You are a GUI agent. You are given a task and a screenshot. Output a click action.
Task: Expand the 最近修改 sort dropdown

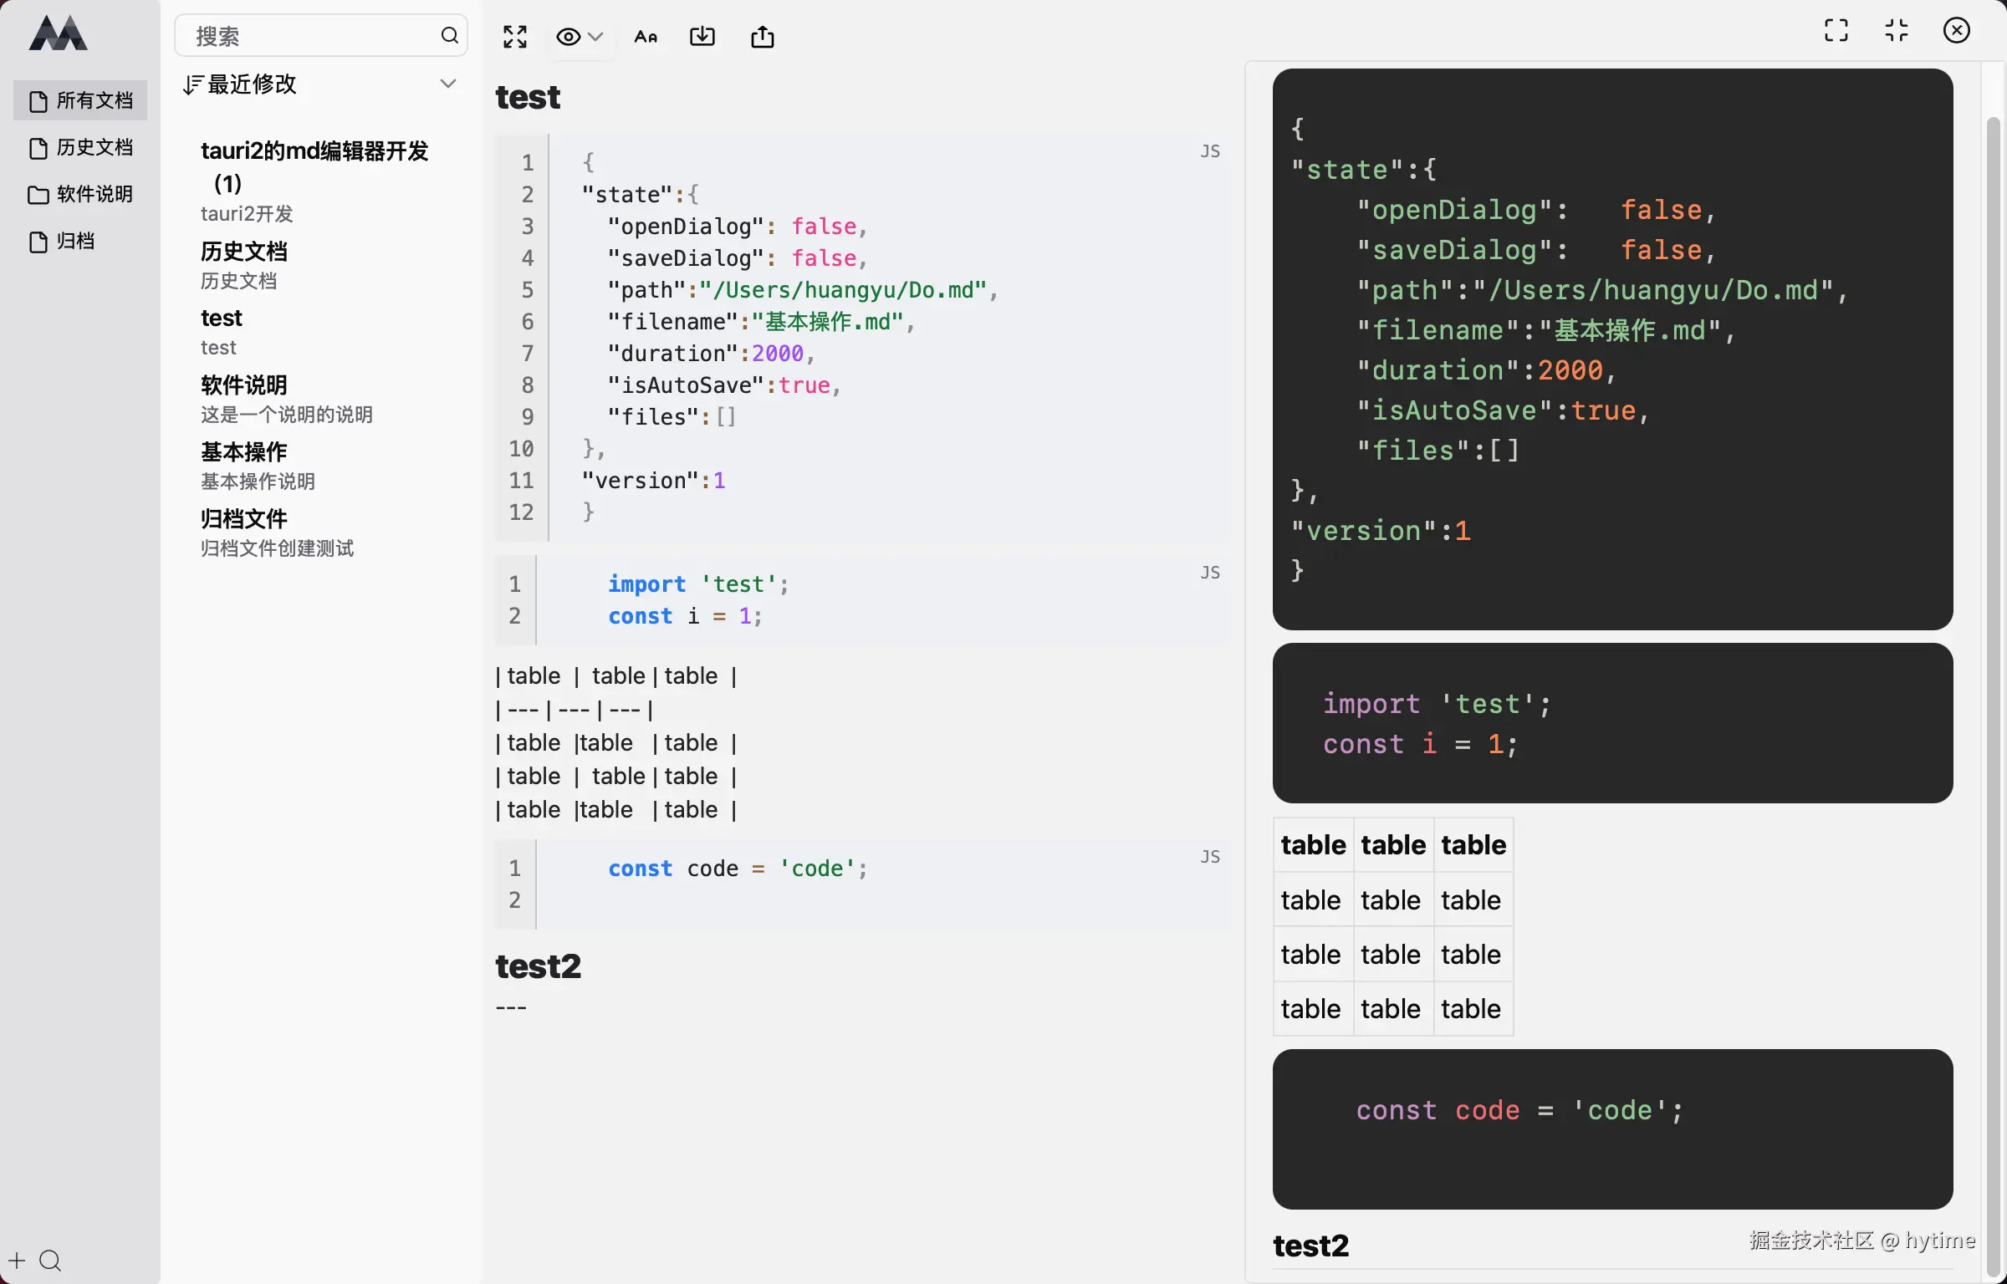click(x=448, y=84)
